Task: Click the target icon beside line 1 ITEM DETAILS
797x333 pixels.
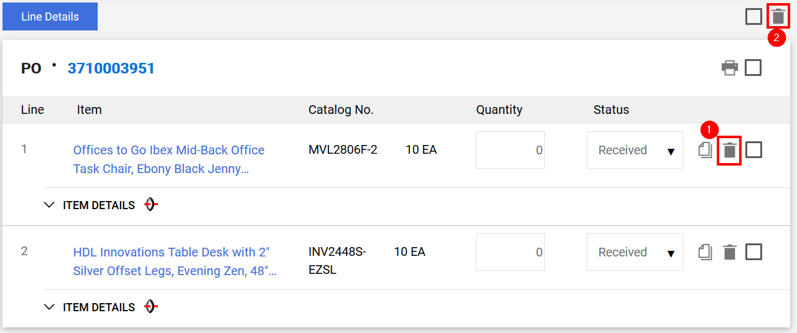Action: [x=151, y=205]
